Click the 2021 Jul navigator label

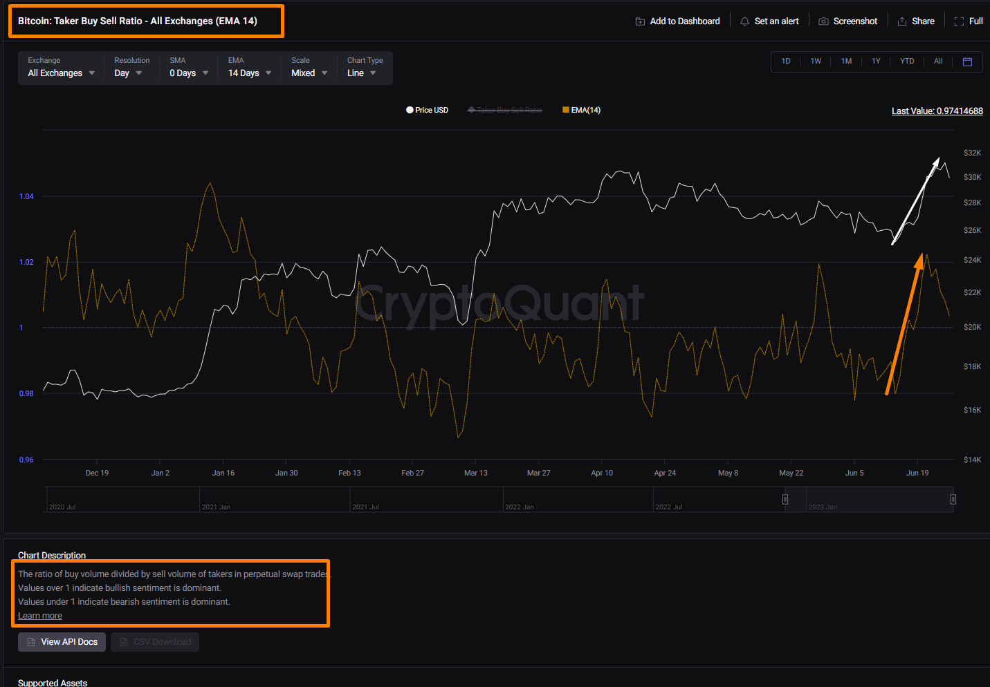pyautogui.click(x=365, y=507)
